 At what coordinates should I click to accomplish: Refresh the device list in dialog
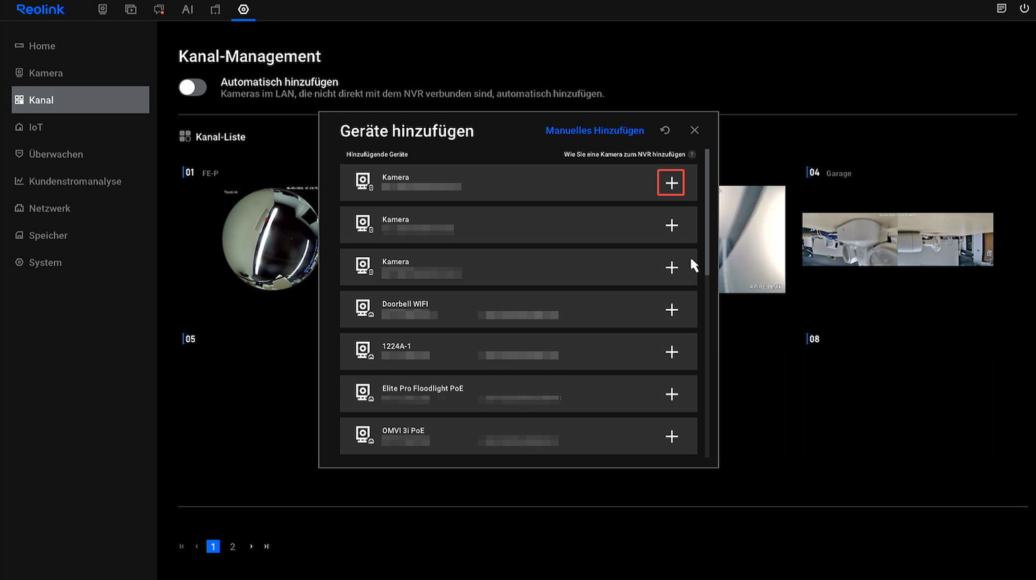[665, 131]
